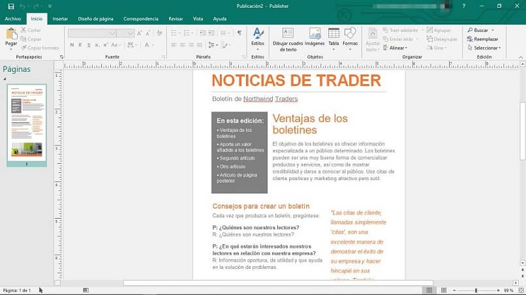Toggle italic (K) formatting
This screenshot has width=526, height=295.
(80, 45)
